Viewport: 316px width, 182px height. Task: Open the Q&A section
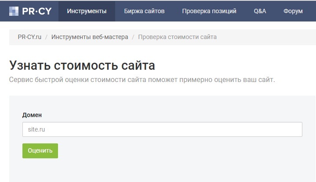(260, 11)
